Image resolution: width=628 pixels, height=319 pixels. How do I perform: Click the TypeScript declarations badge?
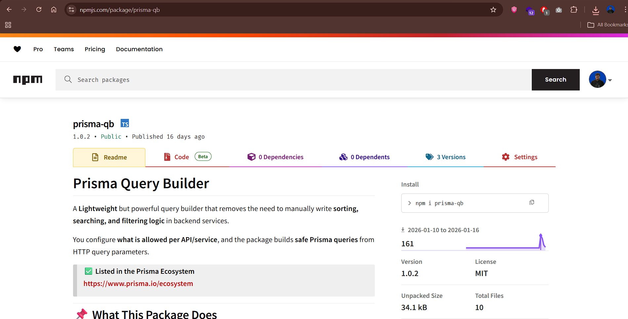click(125, 123)
